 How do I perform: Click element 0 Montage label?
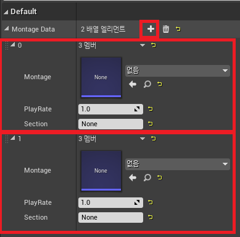[x=38, y=77]
